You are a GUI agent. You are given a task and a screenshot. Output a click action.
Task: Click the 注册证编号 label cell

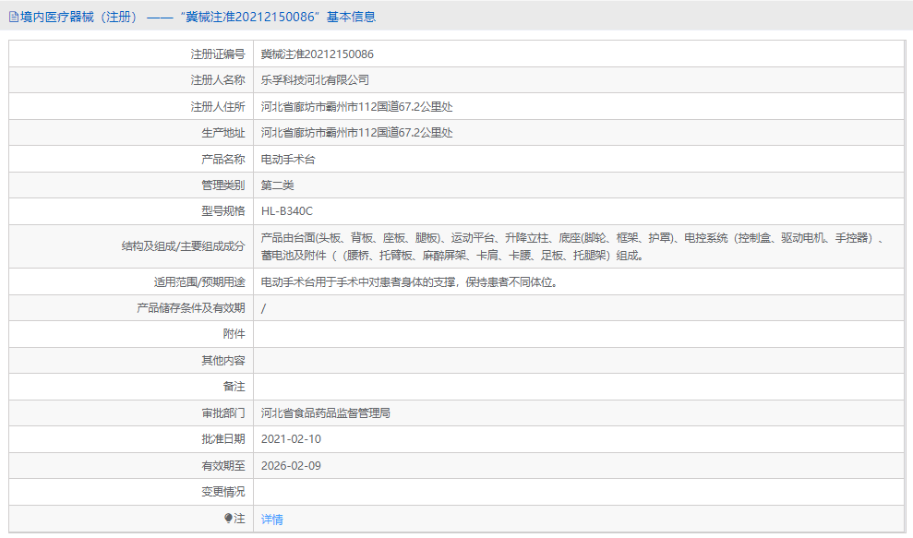pyautogui.click(x=131, y=54)
